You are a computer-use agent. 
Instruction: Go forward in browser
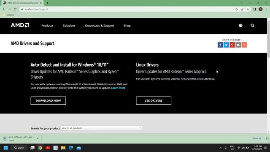9,9
